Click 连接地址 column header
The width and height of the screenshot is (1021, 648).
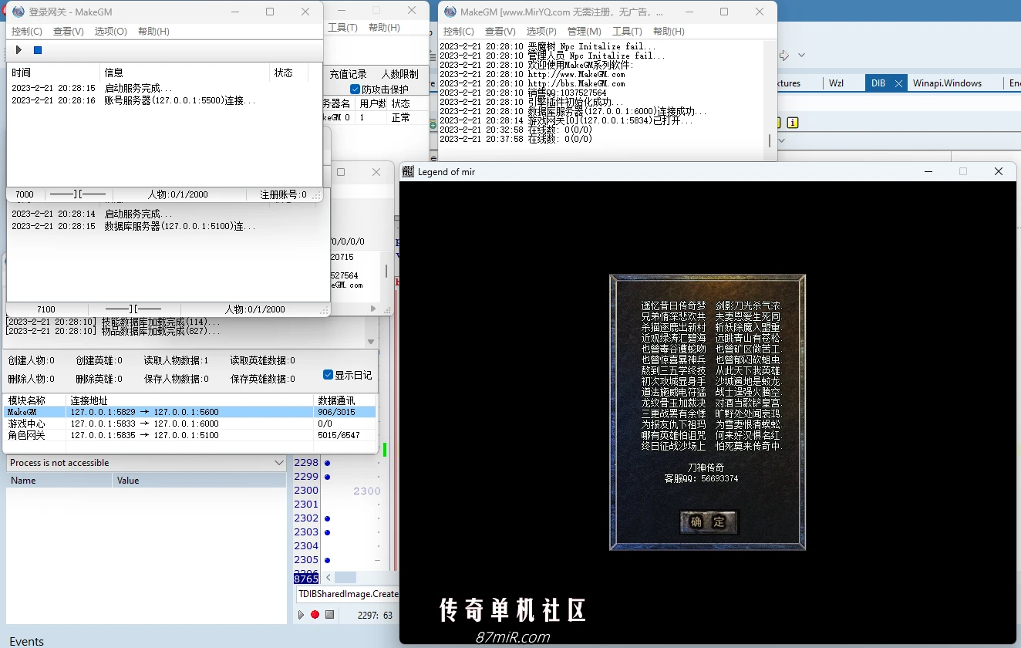pyautogui.click(x=191, y=400)
